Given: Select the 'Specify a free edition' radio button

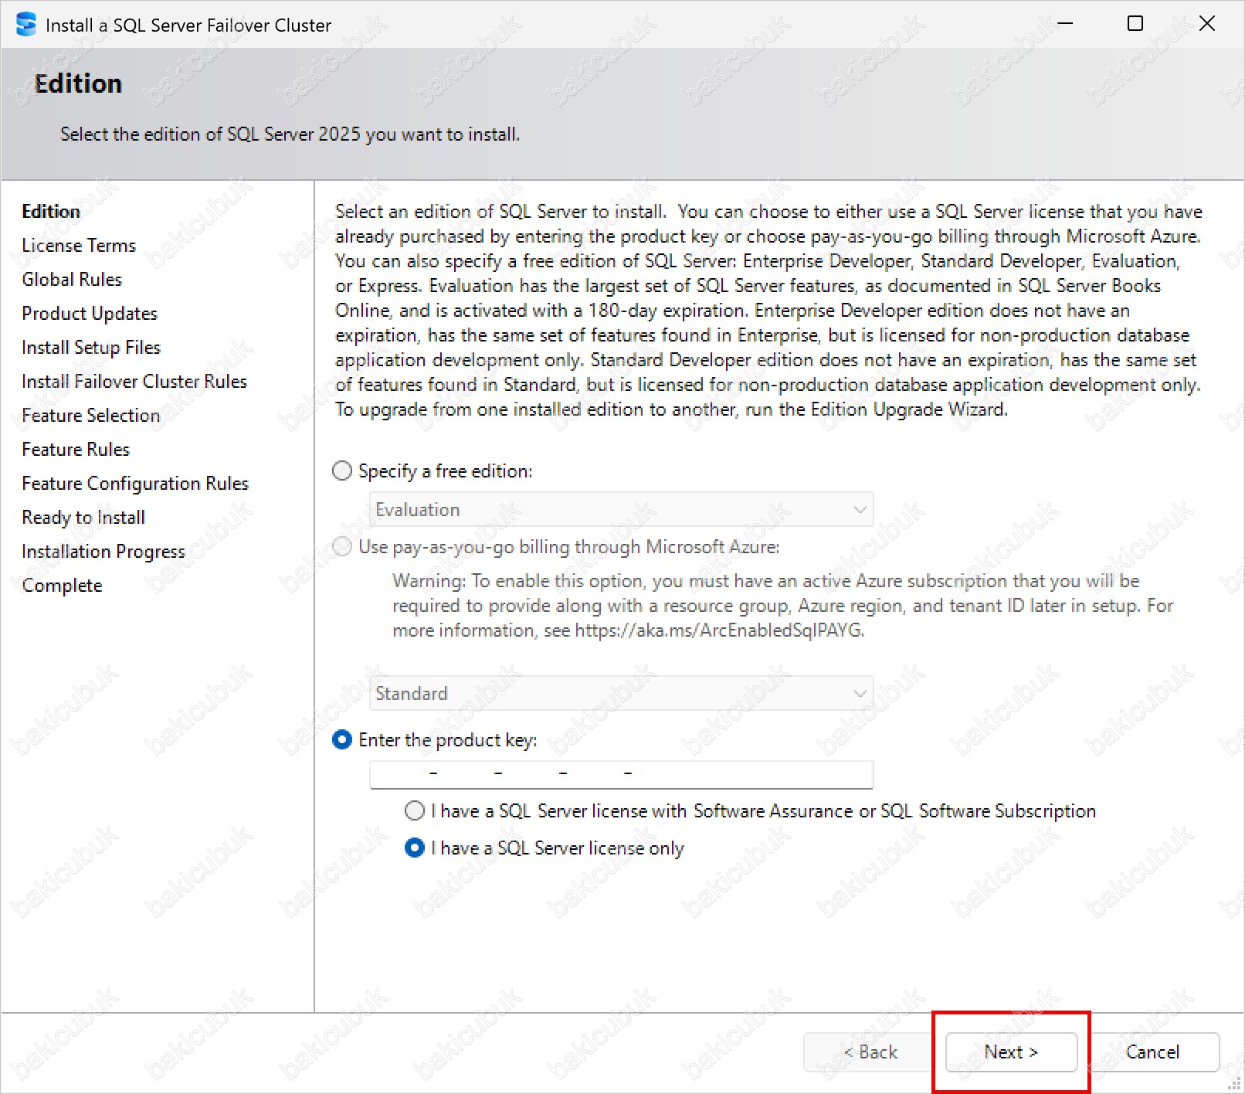Looking at the screenshot, I should 342,471.
